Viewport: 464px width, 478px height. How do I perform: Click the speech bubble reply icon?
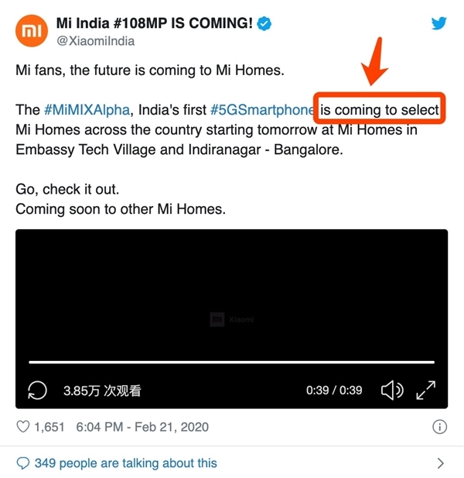pyautogui.click(x=23, y=463)
